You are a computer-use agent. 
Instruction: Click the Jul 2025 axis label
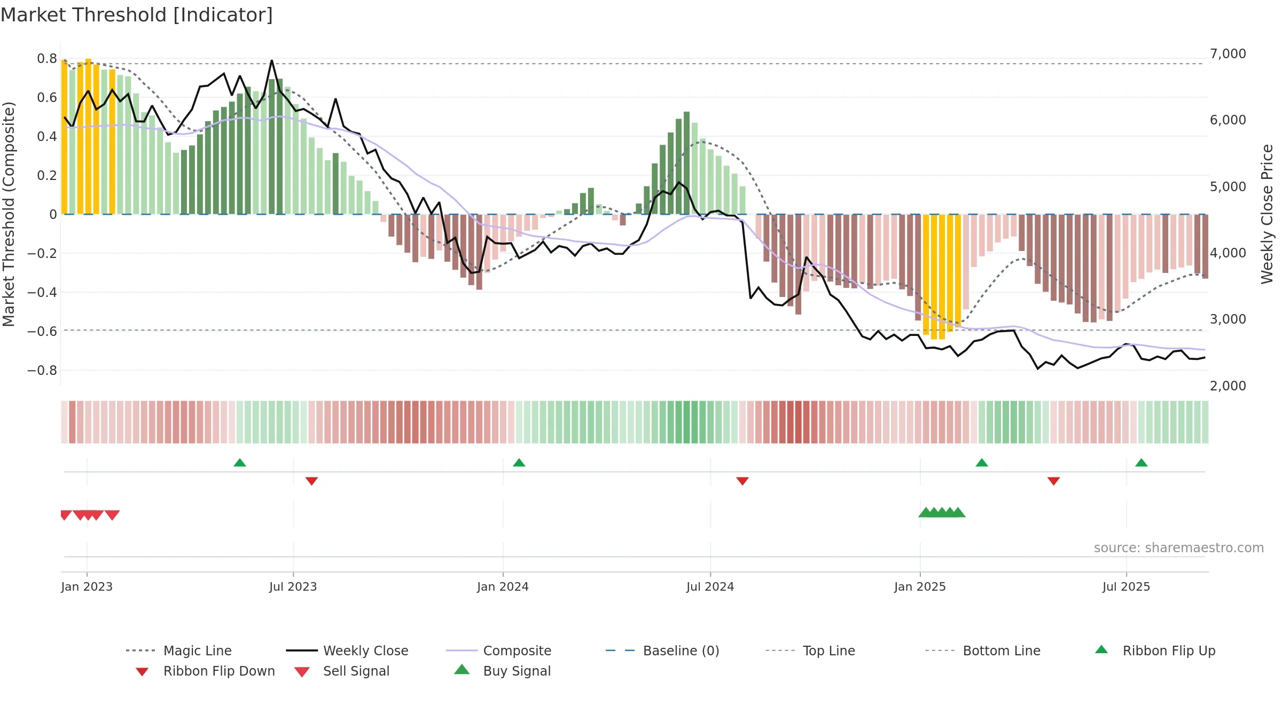(x=1127, y=586)
